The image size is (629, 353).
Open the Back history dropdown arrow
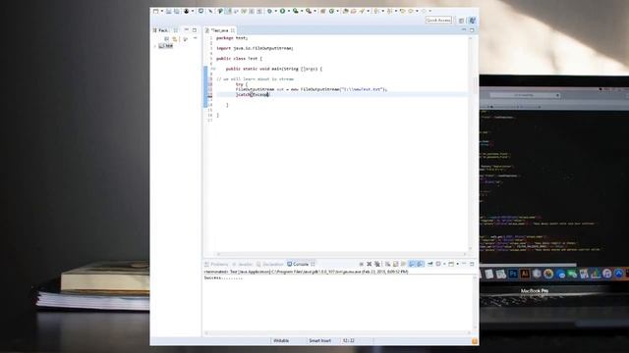tap(417, 11)
